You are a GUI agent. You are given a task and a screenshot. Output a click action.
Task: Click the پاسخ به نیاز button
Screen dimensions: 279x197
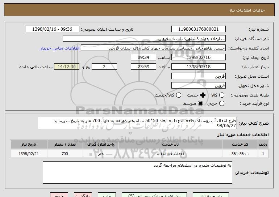coord(211,195)
